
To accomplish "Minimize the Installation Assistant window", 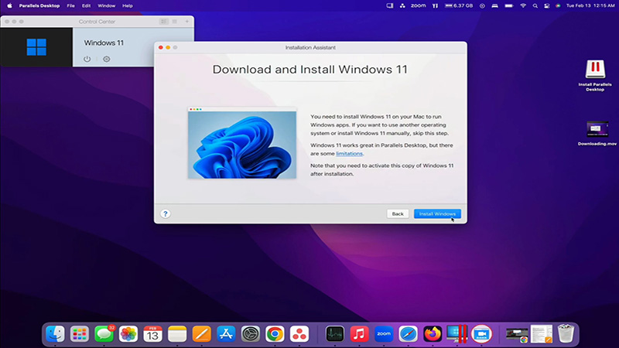I will pyautogui.click(x=168, y=47).
